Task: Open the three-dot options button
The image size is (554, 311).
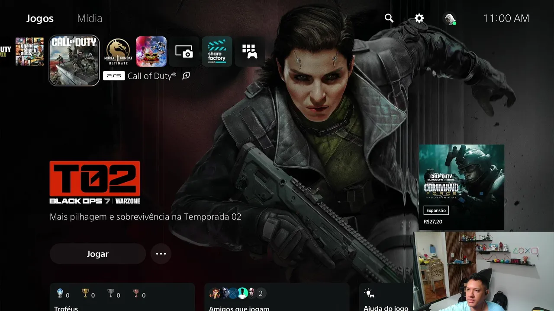Action: click(x=161, y=254)
